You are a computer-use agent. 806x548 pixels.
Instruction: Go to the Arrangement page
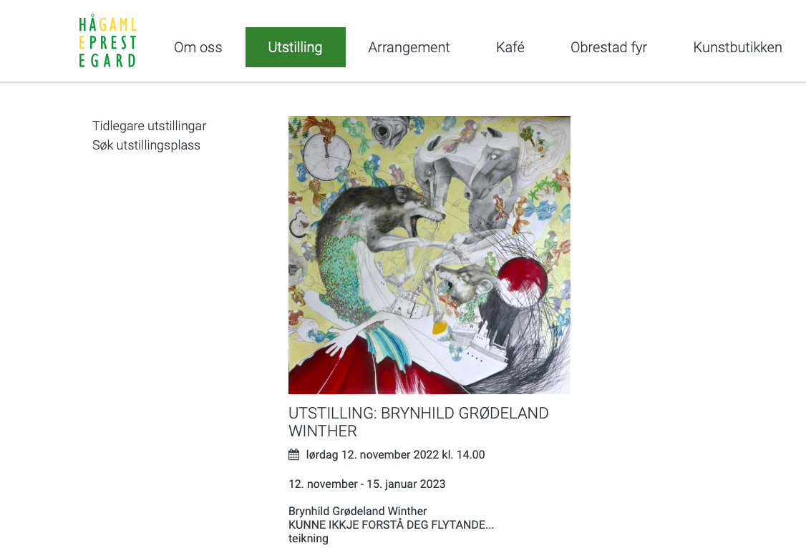coord(409,47)
